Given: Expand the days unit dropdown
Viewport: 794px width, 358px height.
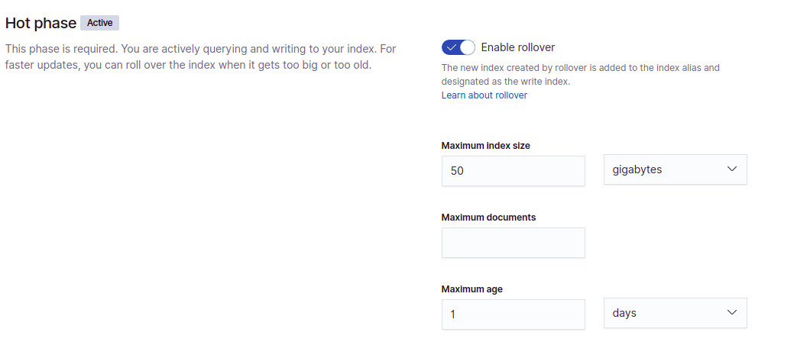Looking at the screenshot, I should pos(675,313).
